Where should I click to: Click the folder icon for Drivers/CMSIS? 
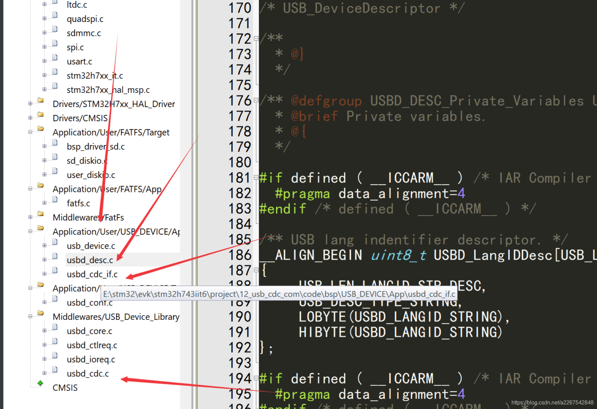point(40,114)
